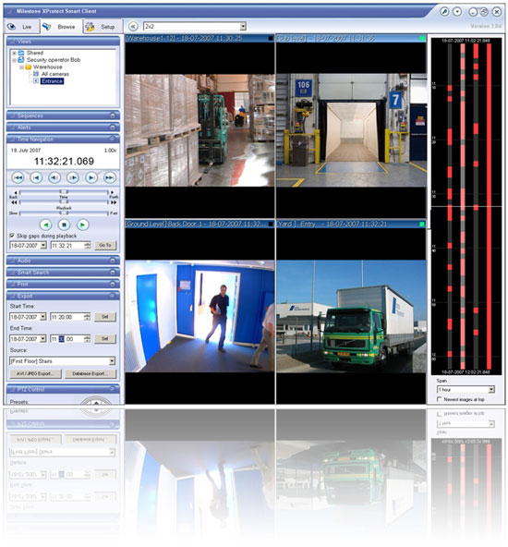Start forward playback with green right arrow
Screen dimensions: 508x547
click(x=82, y=225)
